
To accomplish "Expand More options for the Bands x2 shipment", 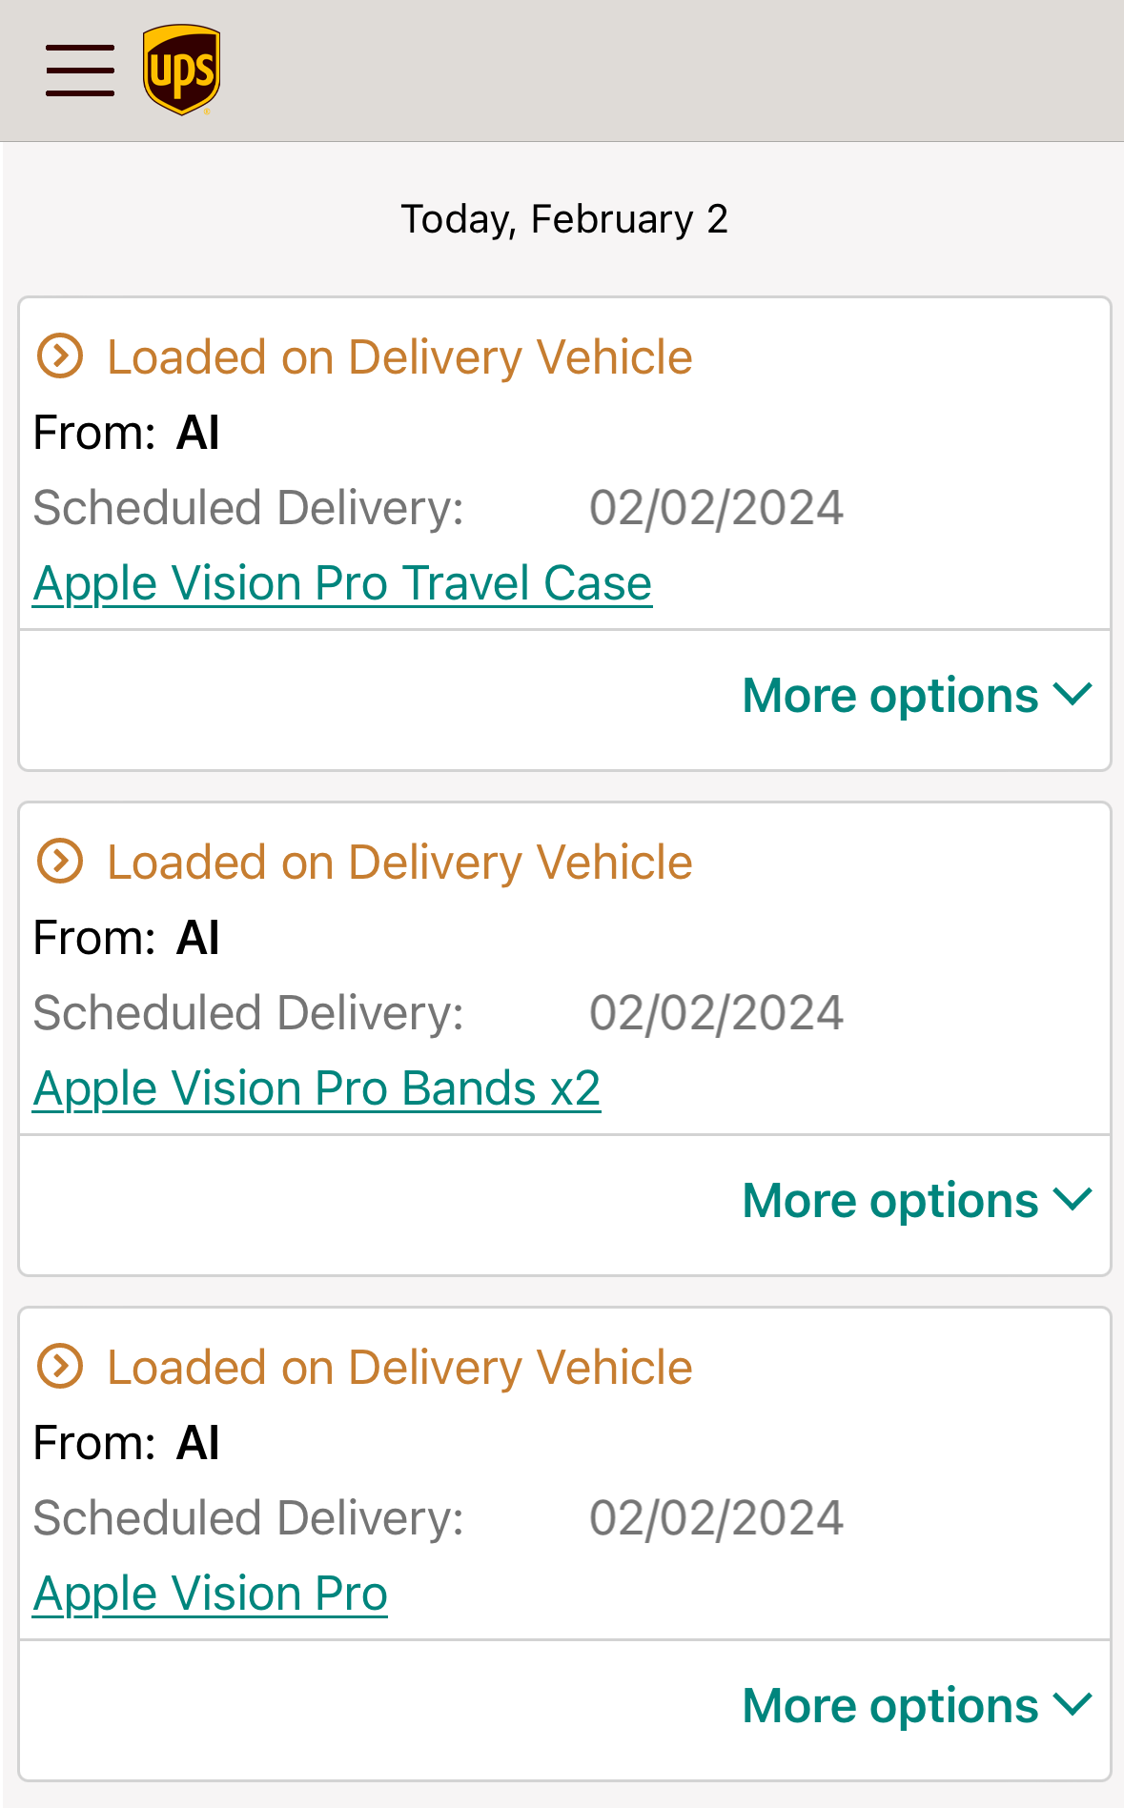I will 917,1200.
